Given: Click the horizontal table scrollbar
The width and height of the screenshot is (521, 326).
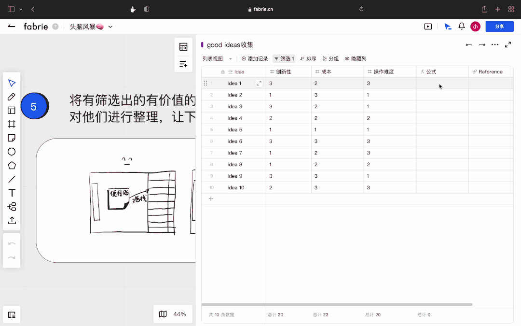Looking at the screenshot, I should pyautogui.click(x=337, y=304).
